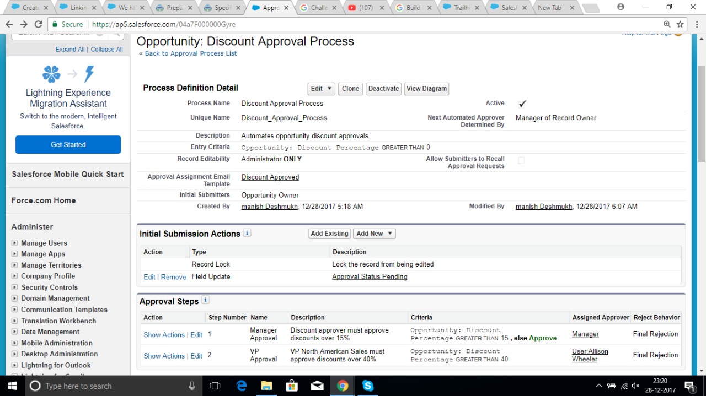Viewport: 706px width, 396px height.
Task: Click Collapse All link in sidebar
Action: (x=107, y=50)
